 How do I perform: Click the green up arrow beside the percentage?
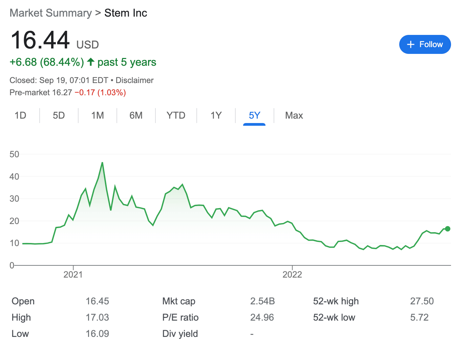coord(90,62)
